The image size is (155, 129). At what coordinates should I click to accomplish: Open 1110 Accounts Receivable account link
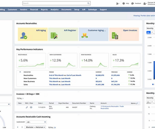pyautogui.click(x=112, y=107)
